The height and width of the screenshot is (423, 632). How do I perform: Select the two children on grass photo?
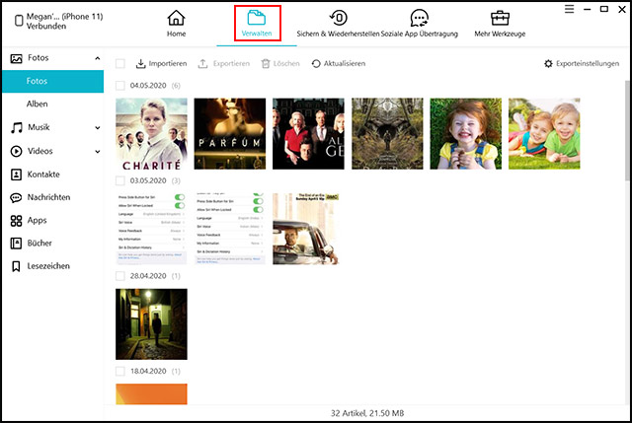[544, 134]
